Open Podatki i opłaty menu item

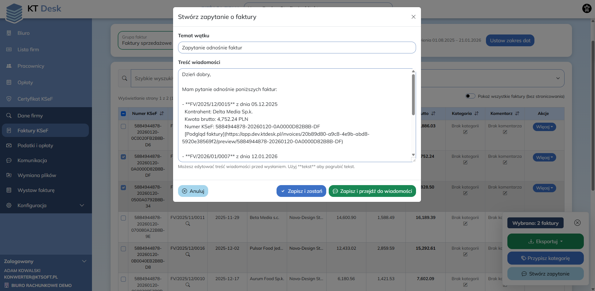tap(35, 145)
